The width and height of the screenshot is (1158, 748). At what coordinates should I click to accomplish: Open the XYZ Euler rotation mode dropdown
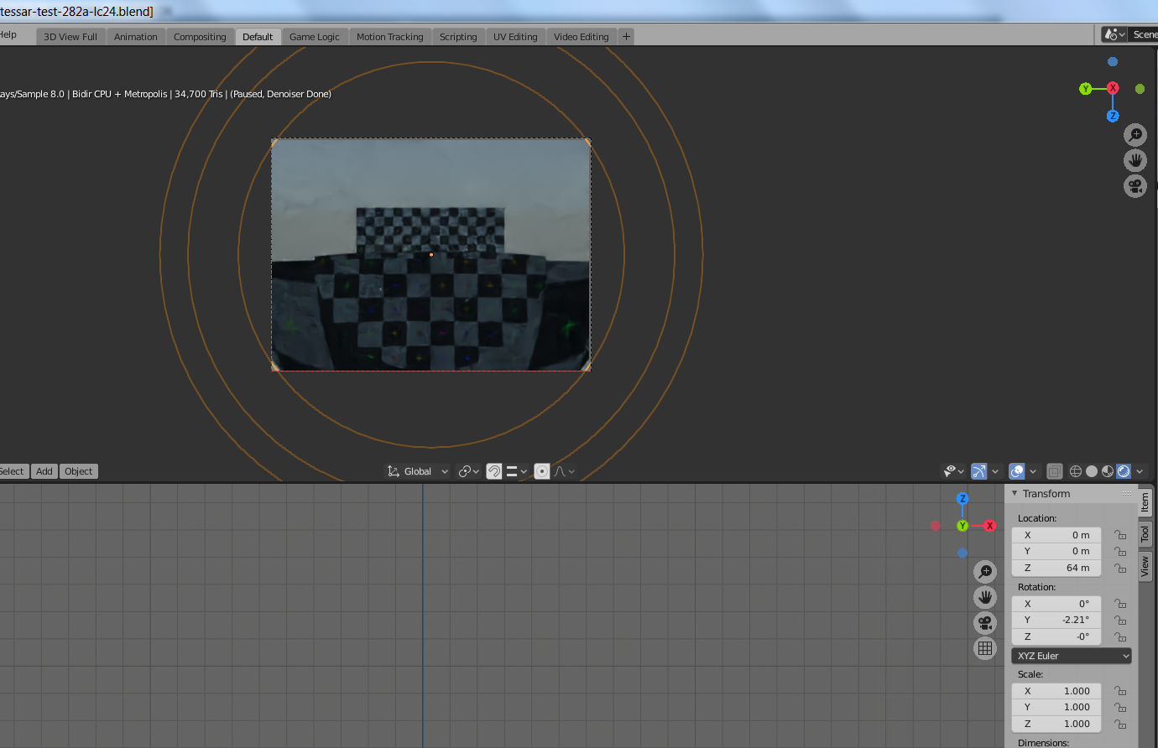tap(1072, 656)
